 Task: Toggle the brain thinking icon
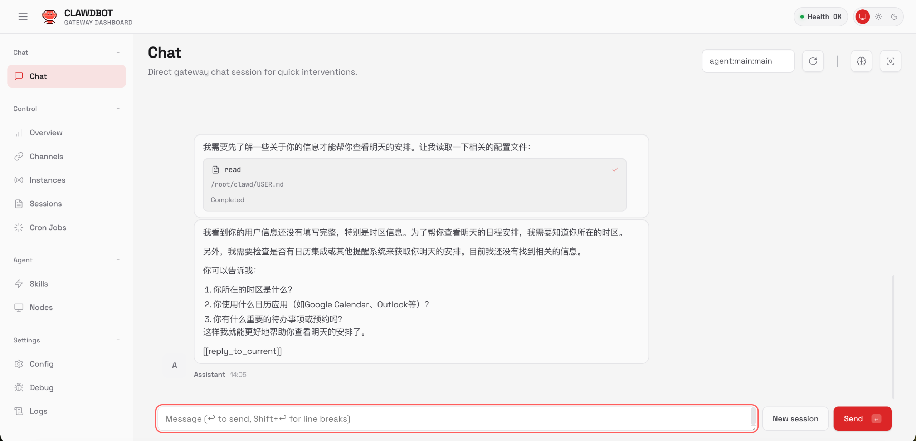point(861,61)
